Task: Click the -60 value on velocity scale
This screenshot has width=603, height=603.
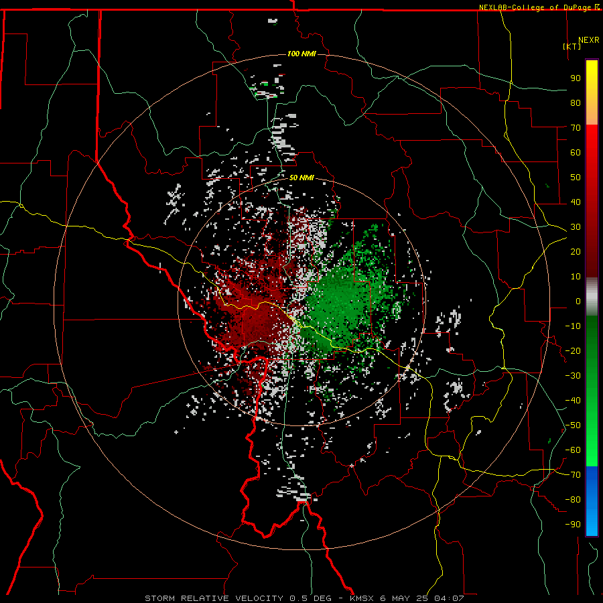Action: coord(573,450)
